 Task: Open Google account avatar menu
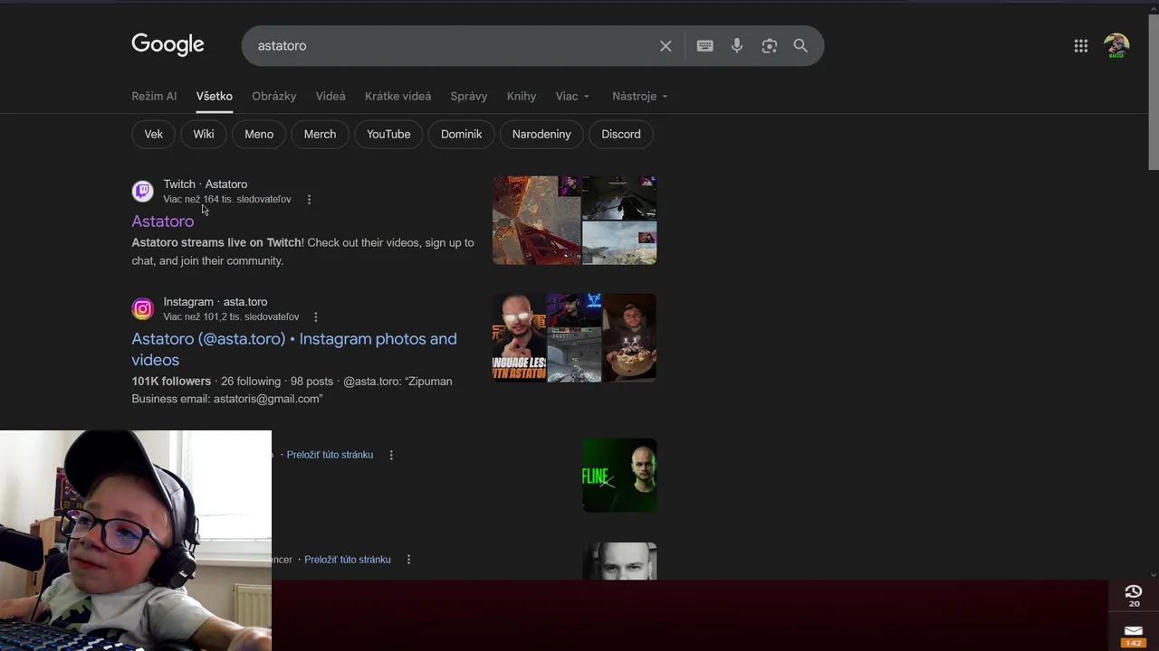click(1116, 46)
